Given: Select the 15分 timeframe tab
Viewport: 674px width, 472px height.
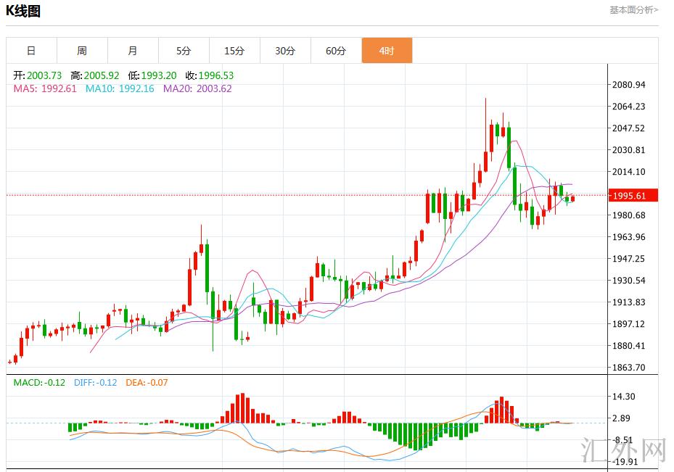Looking at the screenshot, I should [x=234, y=51].
